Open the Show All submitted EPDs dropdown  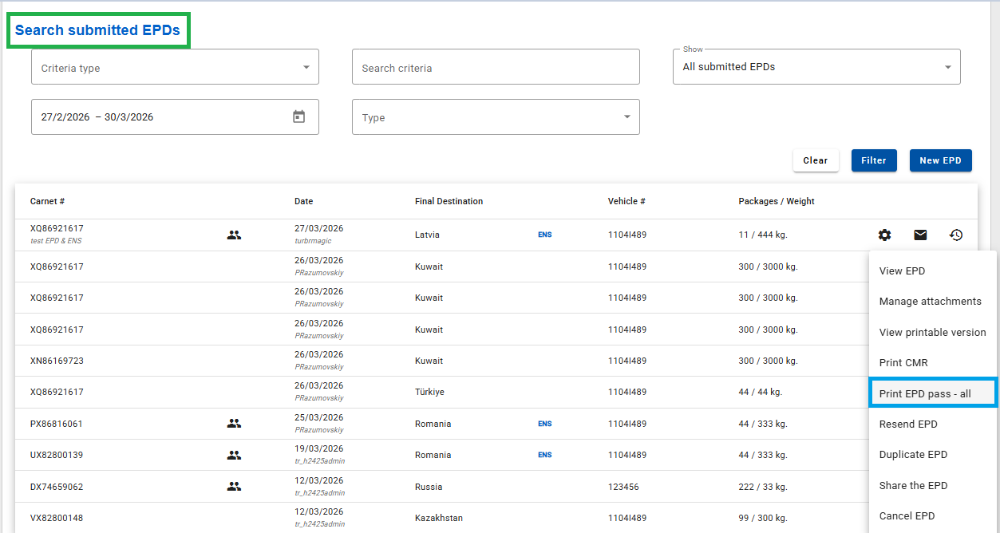[x=816, y=67]
